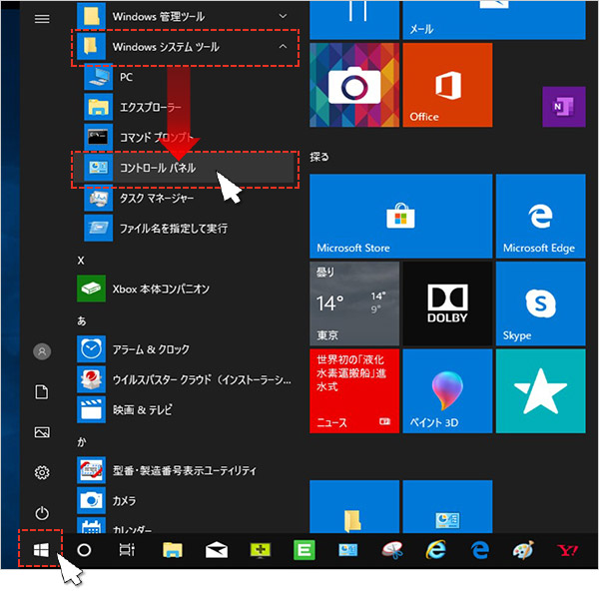Click the あ letter group header
This screenshot has height=599, width=599.
pyautogui.click(x=82, y=320)
